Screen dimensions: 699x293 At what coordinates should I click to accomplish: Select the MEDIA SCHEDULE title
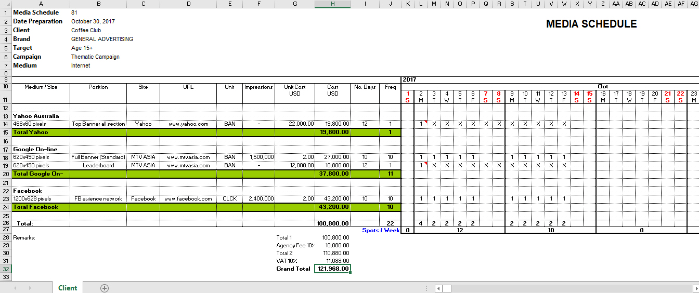[x=591, y=24]
